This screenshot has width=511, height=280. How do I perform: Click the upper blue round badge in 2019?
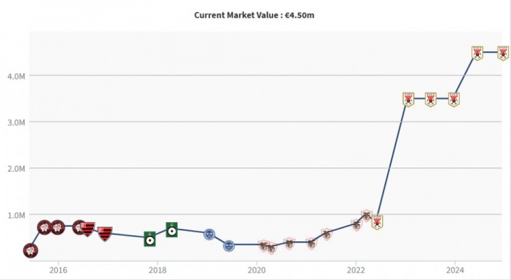click(210, 234)
